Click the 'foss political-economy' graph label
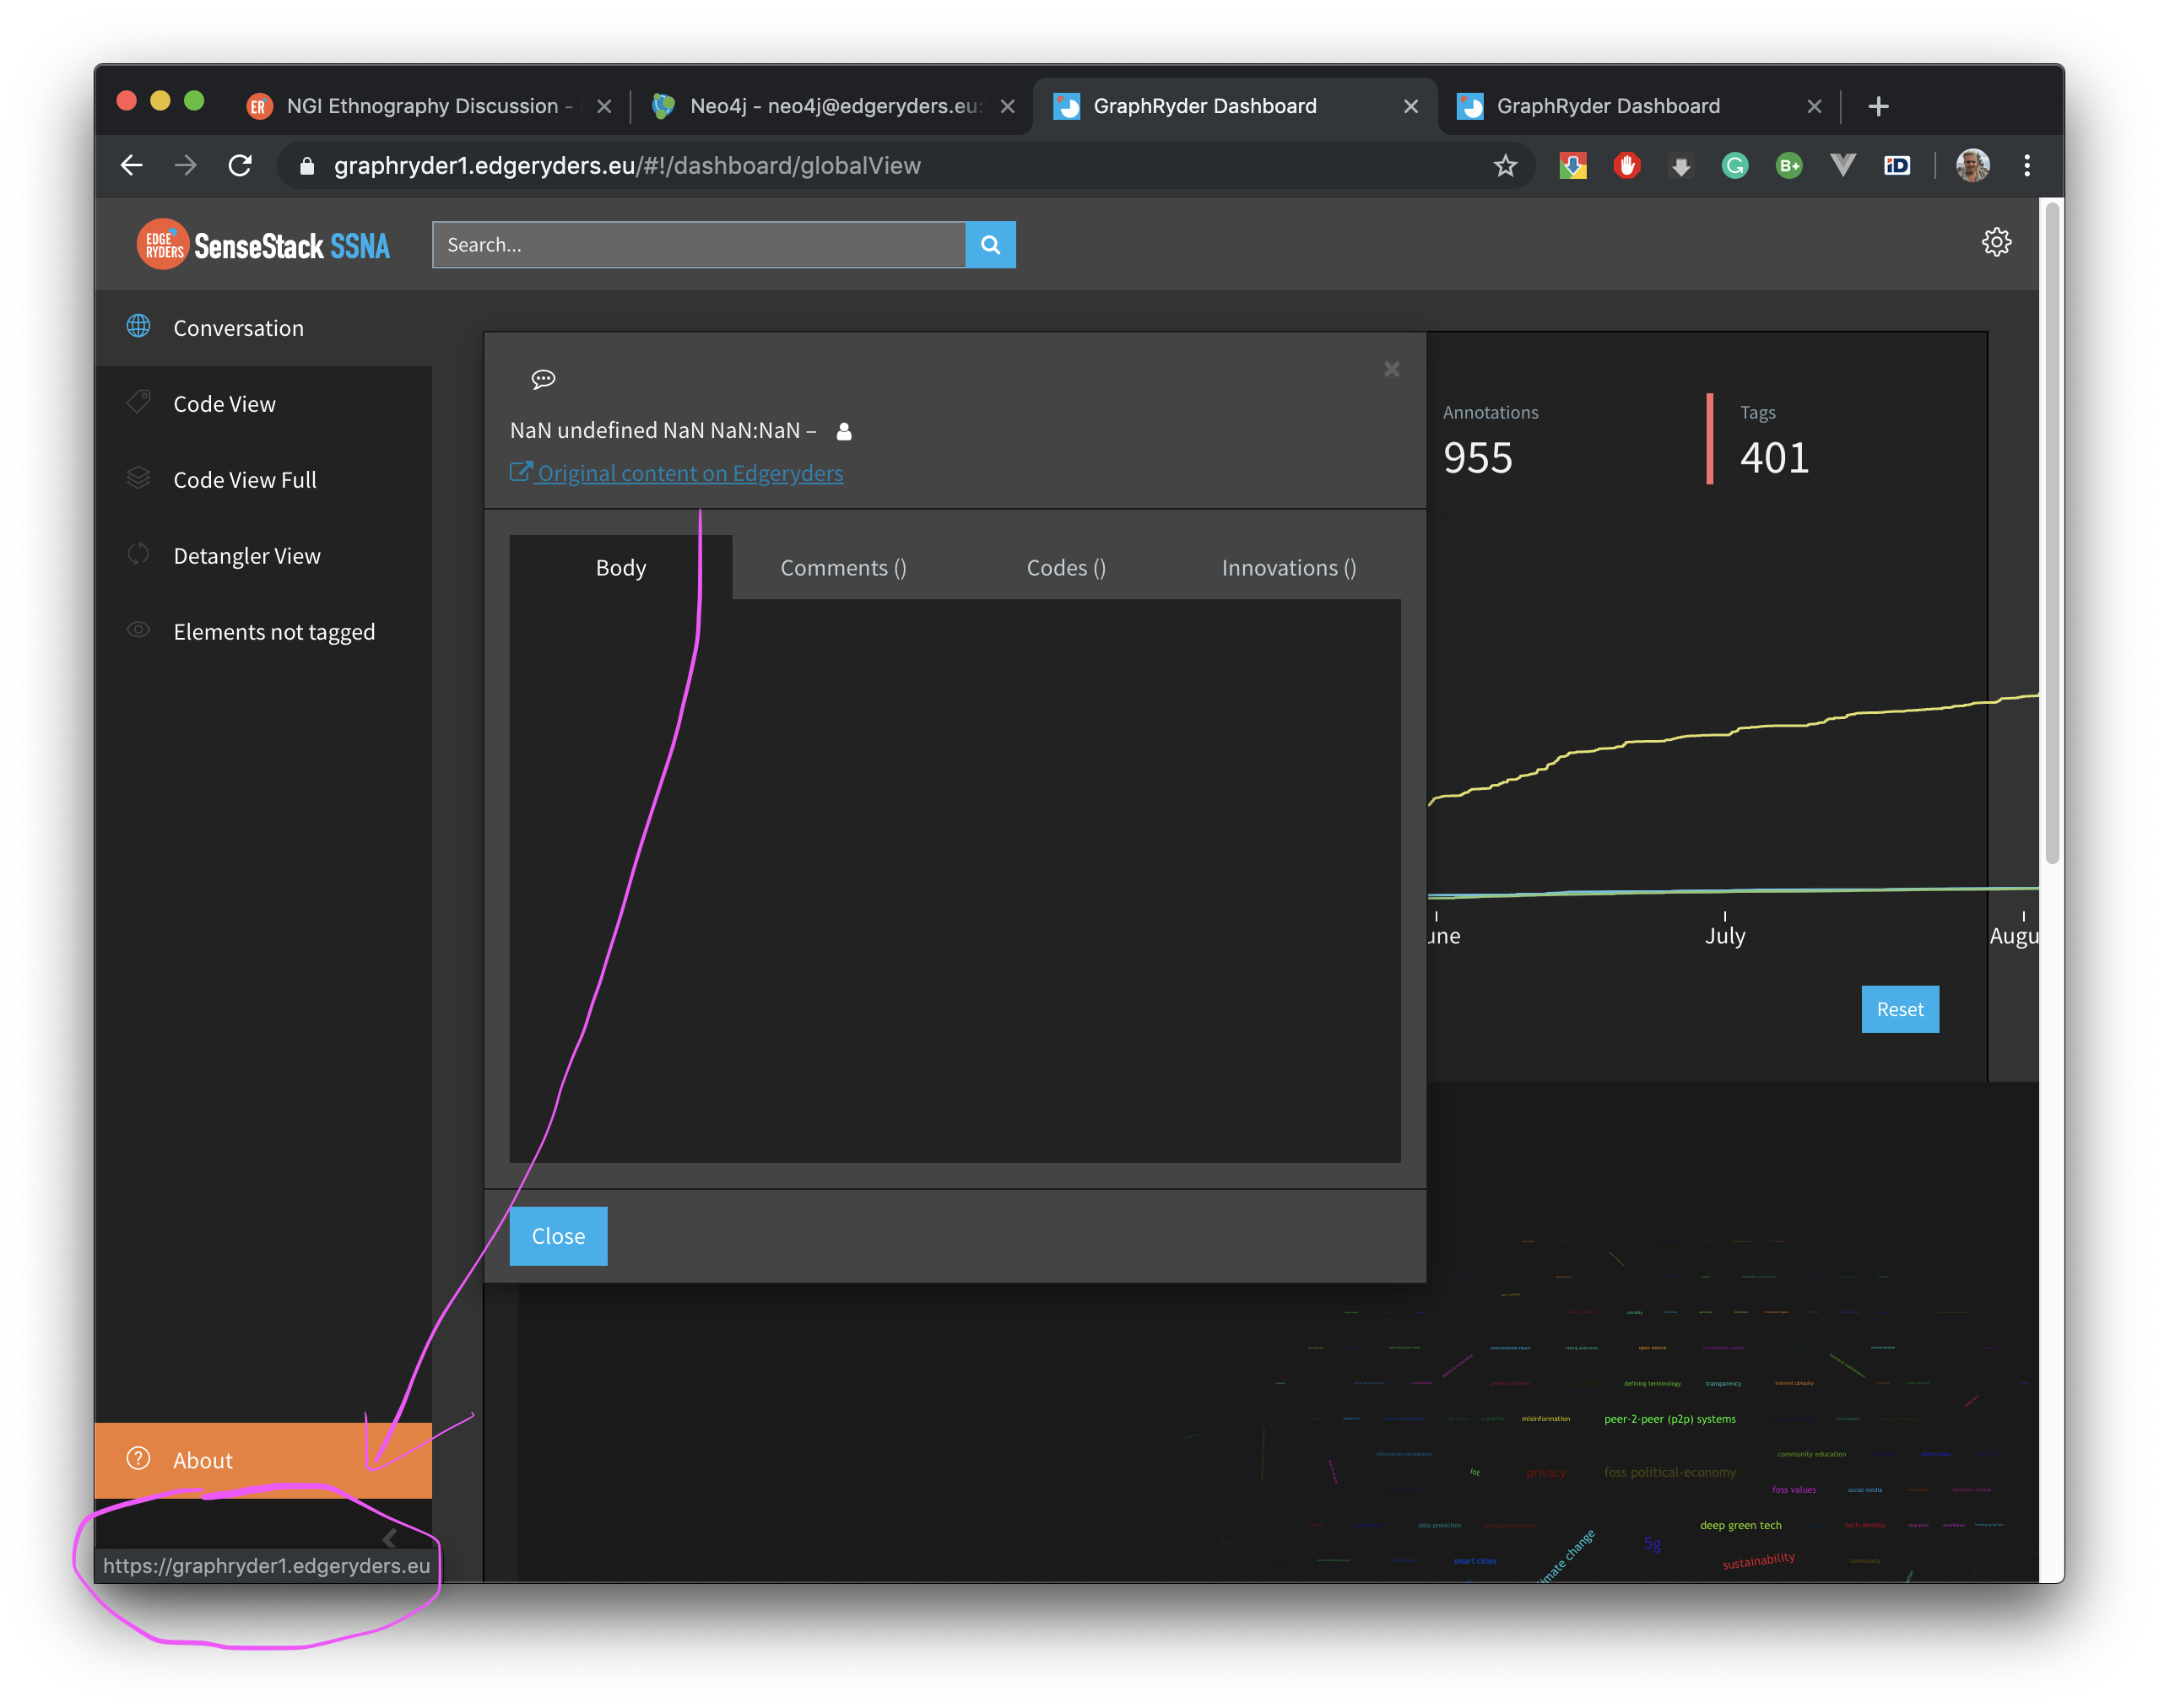Viewport: 2159px width, 1708px height. (x=1669, y=1472)
